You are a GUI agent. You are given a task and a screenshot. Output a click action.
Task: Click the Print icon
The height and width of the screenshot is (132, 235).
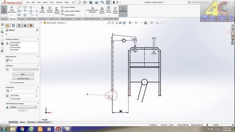tap(96, 2)
